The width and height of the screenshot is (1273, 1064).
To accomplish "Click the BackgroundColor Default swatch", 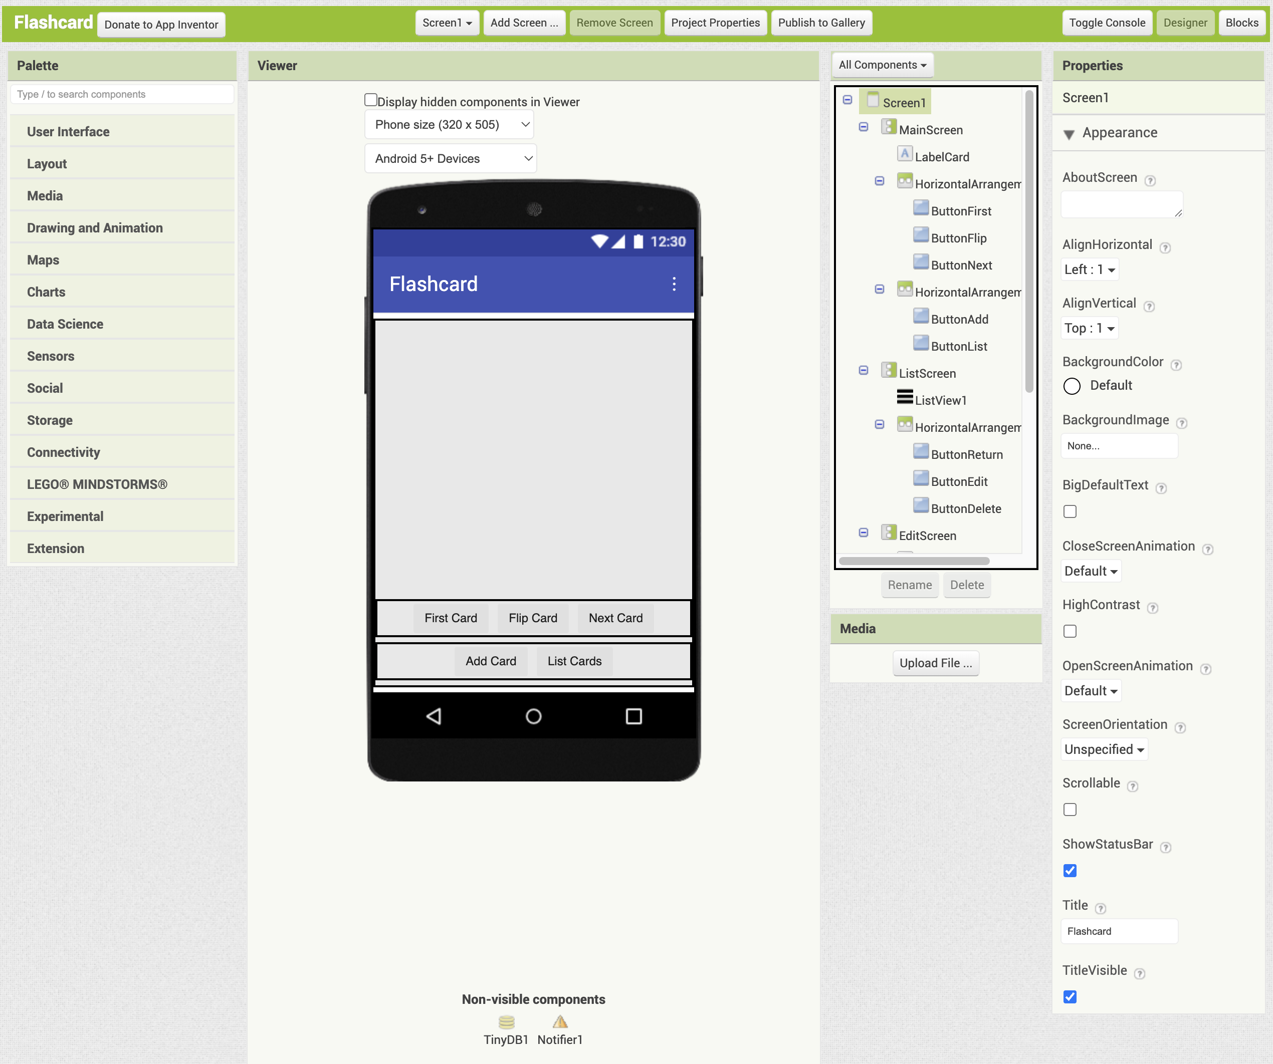I will point(1072,386).
